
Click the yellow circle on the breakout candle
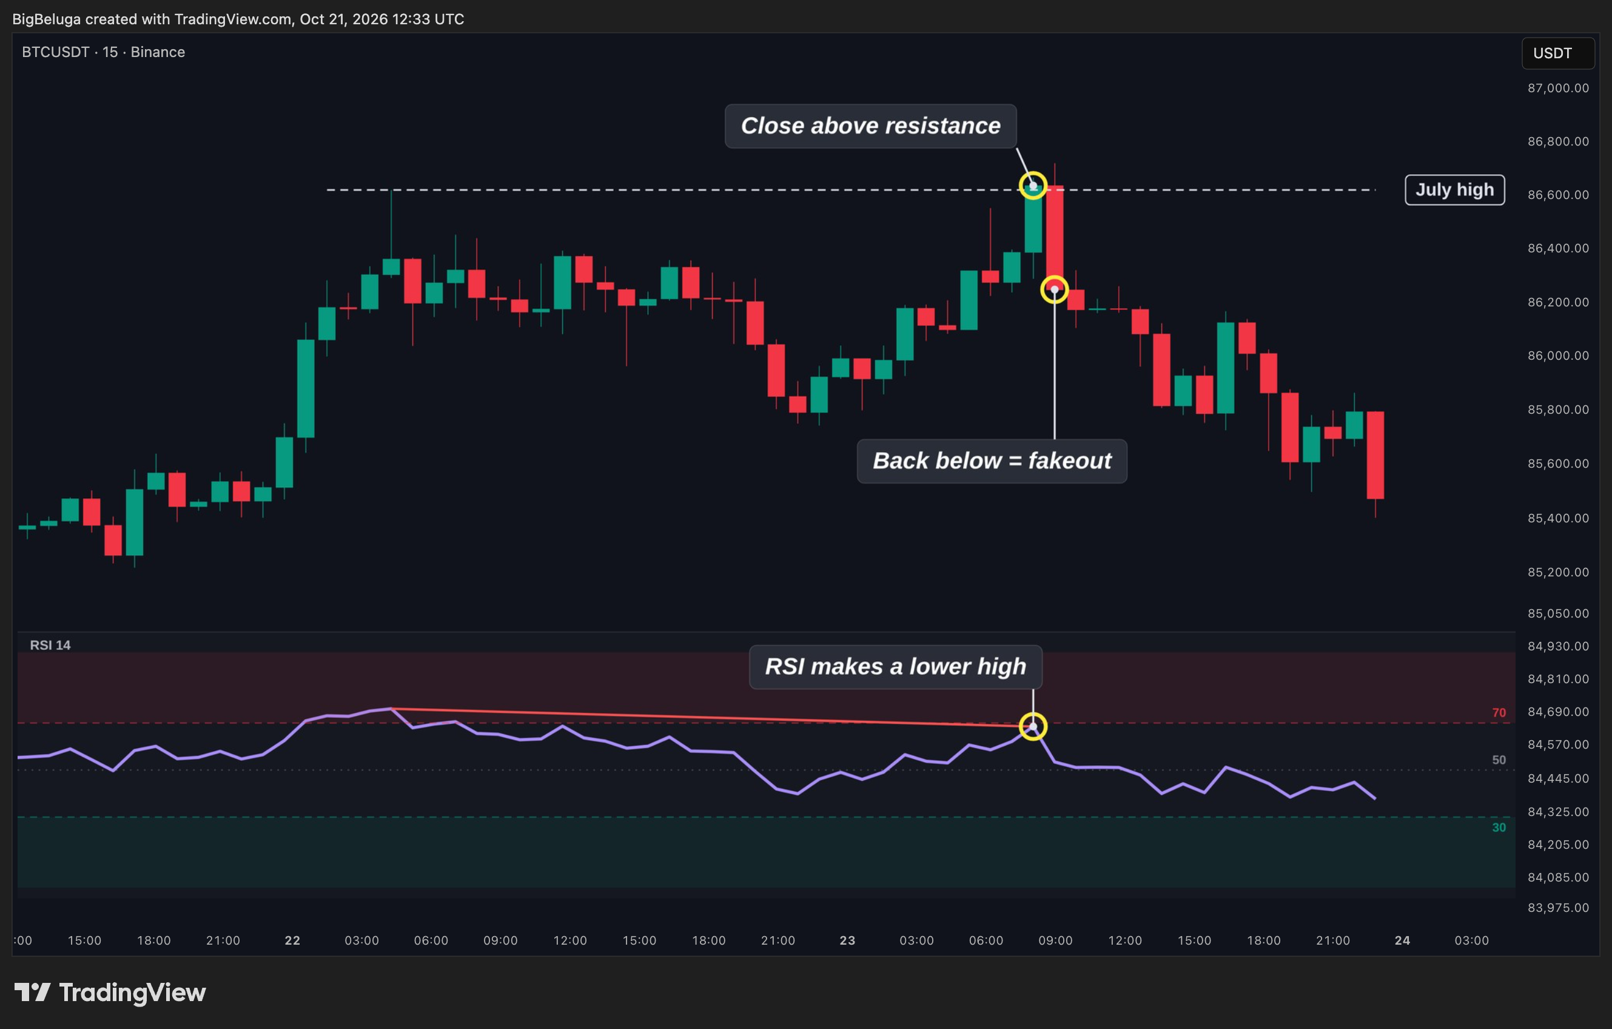click(1033, 186)
